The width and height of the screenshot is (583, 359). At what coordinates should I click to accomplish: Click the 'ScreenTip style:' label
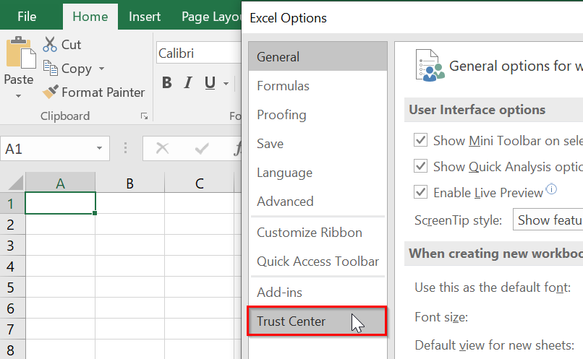point(459,220)
